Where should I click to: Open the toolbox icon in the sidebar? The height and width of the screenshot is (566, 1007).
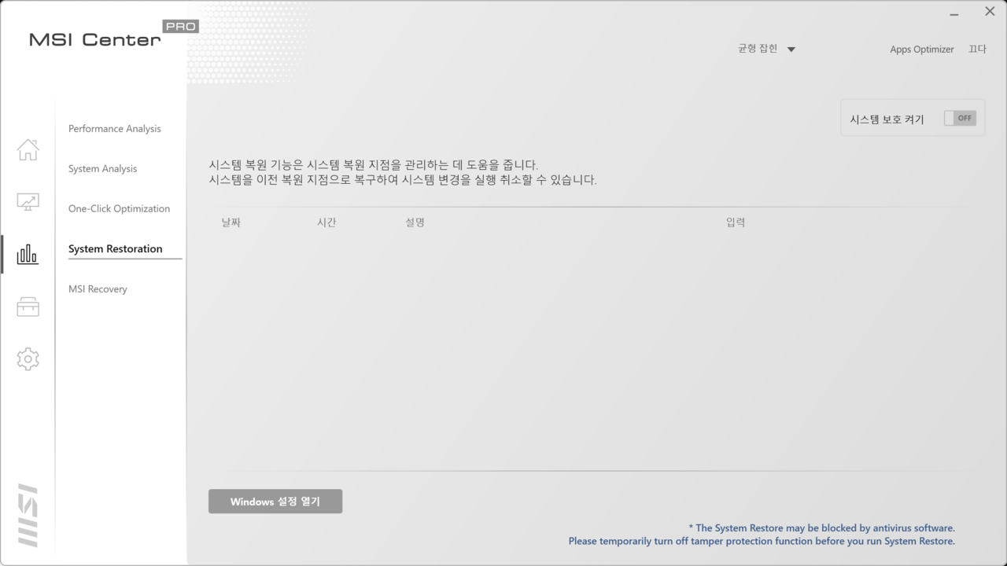pos(28,307)
